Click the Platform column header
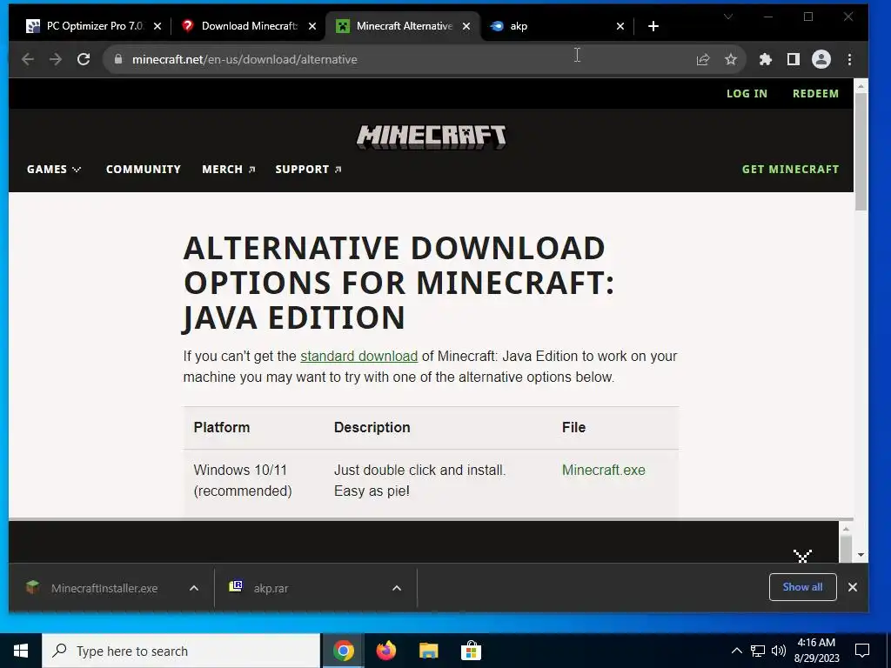The height and width of the screenshot is (668, 891). pos(222,427)
